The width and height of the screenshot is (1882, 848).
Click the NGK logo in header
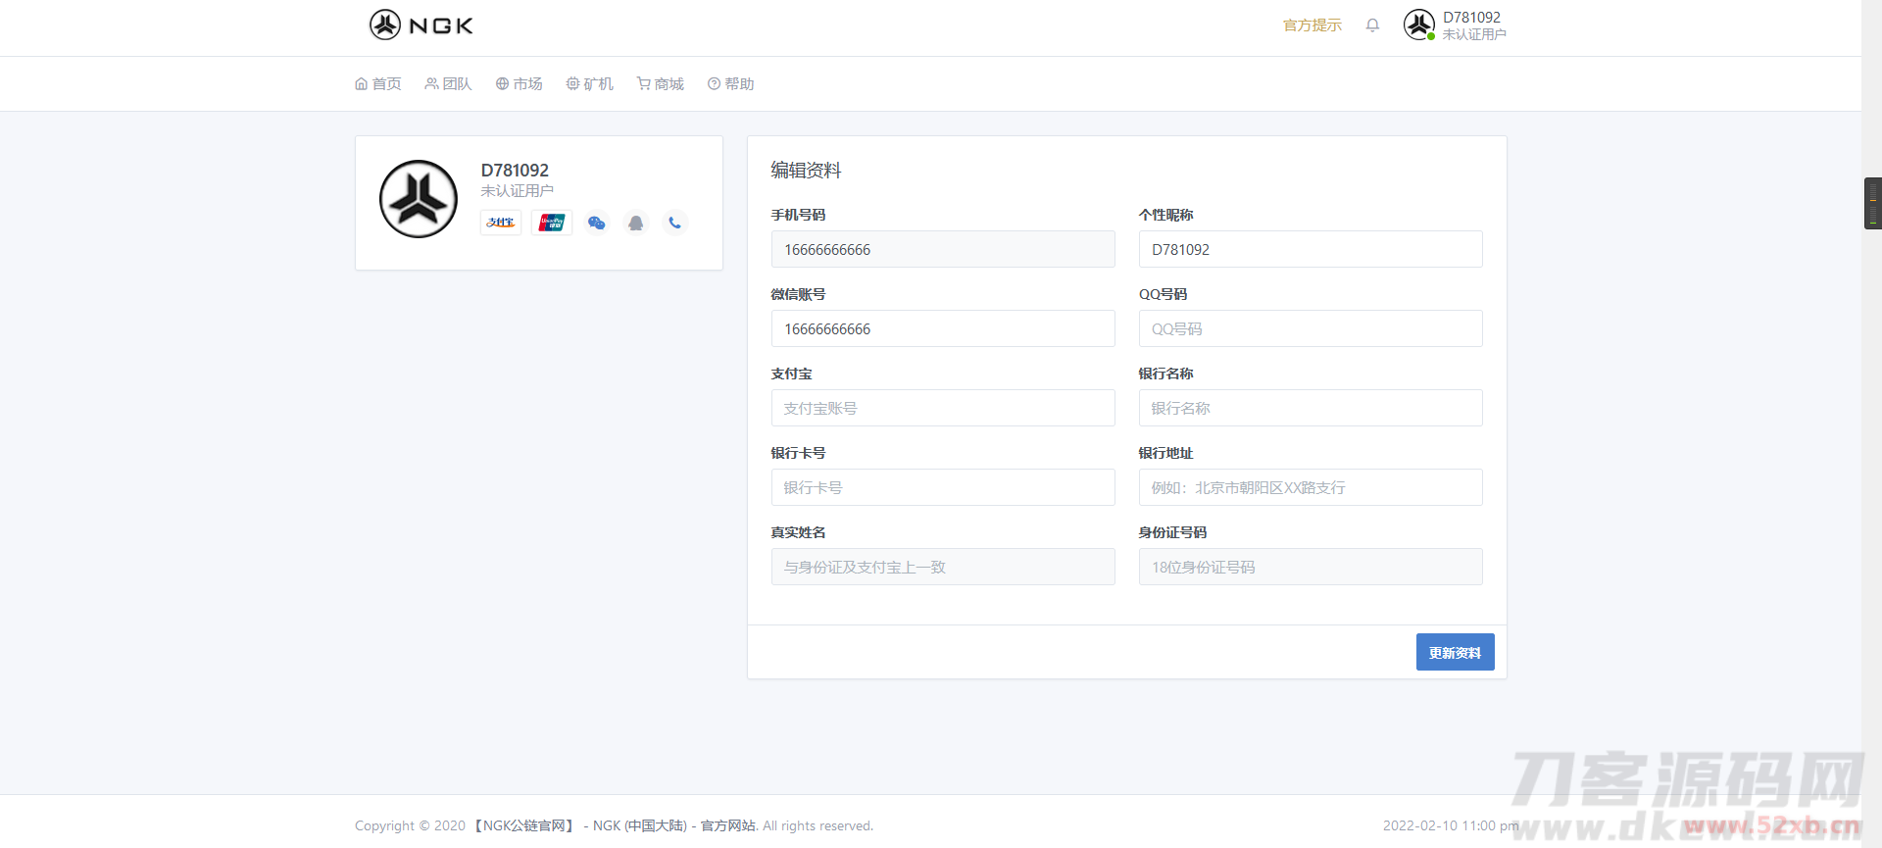pos(421,25)
